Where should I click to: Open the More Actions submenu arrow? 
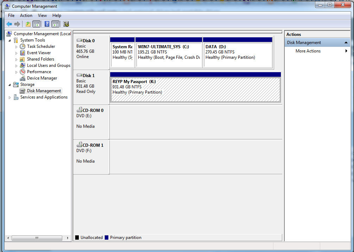(x=346, y=51)
